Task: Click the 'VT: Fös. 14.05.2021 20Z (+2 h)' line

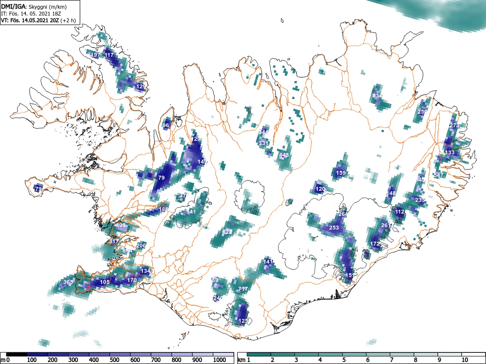Action: coord(38,20)
